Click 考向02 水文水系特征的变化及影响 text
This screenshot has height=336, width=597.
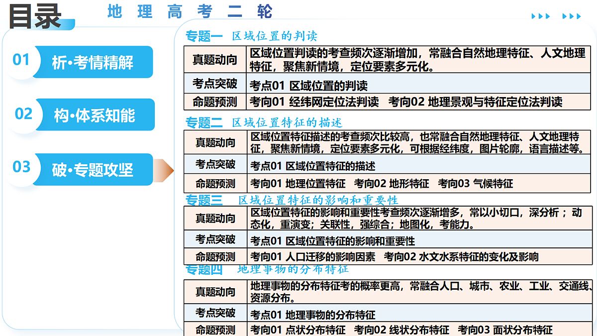461,257
